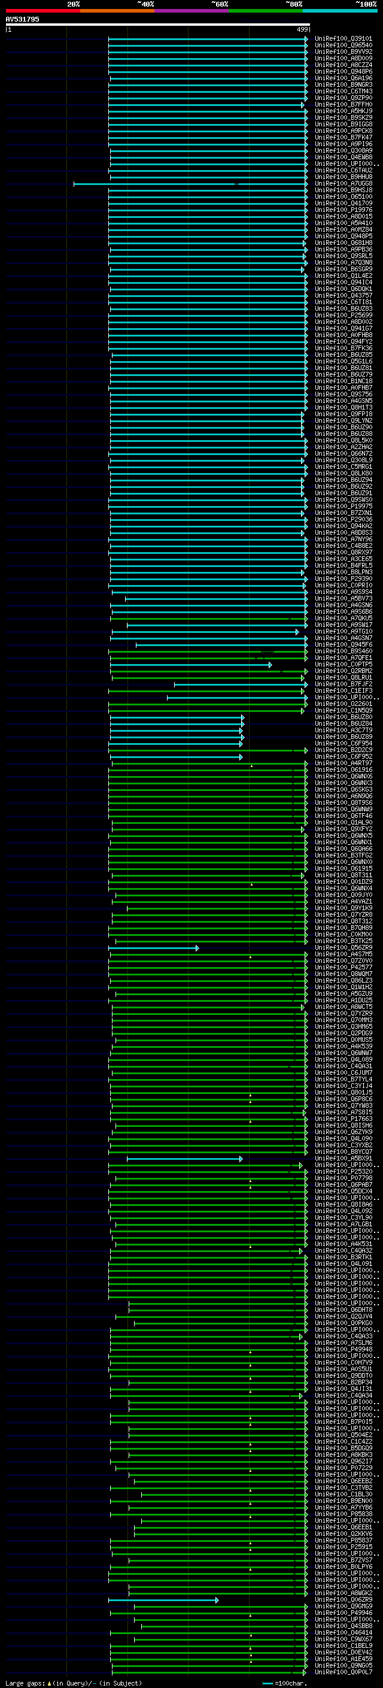383x1688 pixels.
Task: Select the UniRef100_B6UZ84 label
Action: point(343,723)
